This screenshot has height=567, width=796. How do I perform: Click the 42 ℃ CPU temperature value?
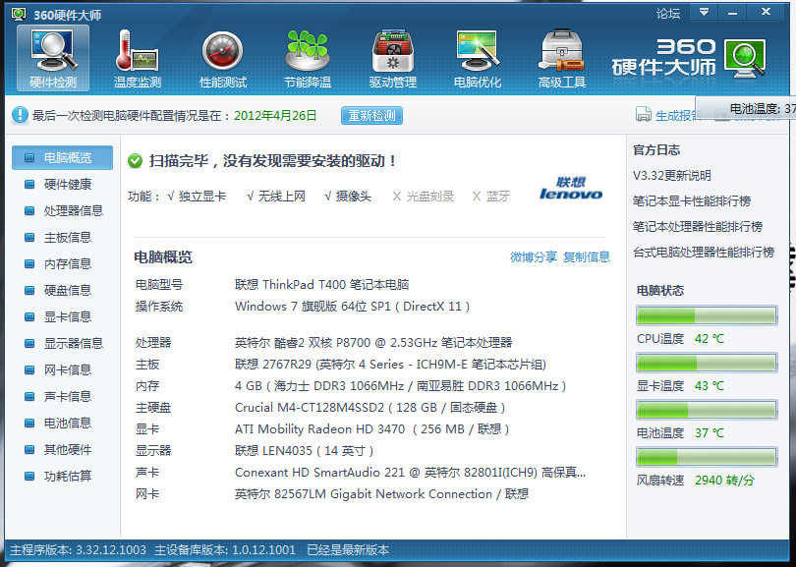(710, 339)
